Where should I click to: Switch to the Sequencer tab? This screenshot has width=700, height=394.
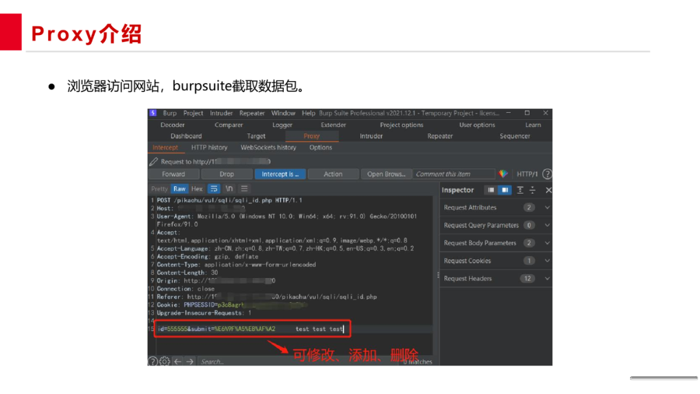(x=515, y=136)
